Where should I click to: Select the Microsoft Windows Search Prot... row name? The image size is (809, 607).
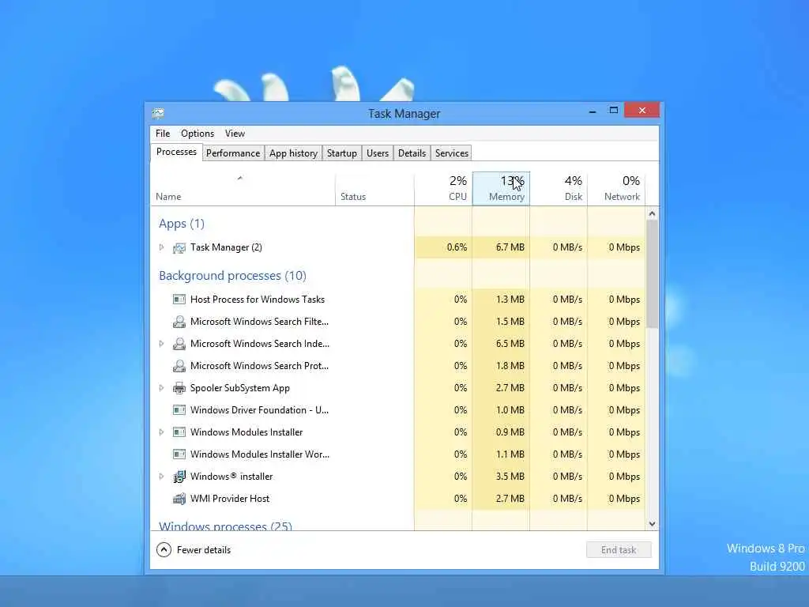(x=259, y=366)
